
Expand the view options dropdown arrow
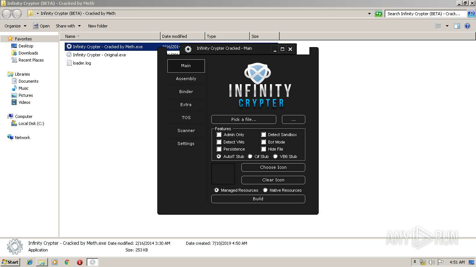coord(447,26)
